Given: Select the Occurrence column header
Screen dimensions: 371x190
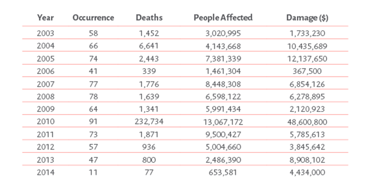Looking at the screenshot, I should pyautogui.click(x=93, y=18).
